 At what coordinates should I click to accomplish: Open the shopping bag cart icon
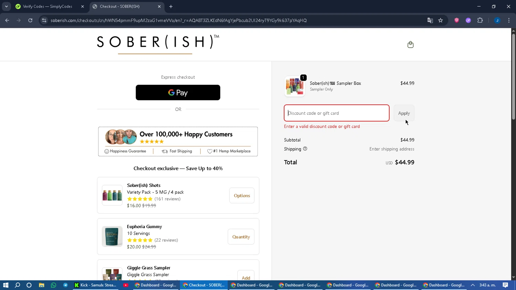click(410, 45)
